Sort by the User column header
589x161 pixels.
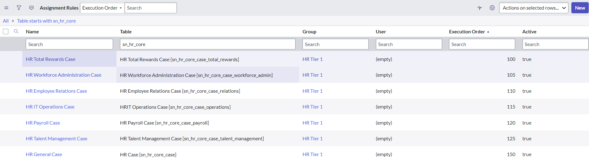click(381, 32)
